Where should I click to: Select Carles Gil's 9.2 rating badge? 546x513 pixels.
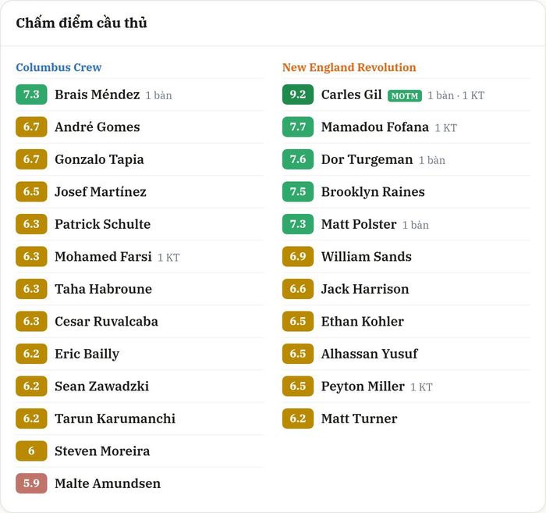tap(298, 94)
